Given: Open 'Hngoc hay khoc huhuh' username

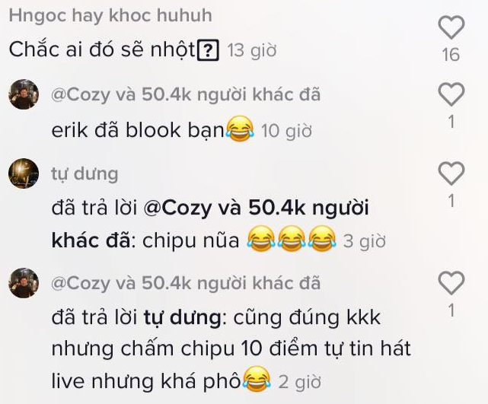Looking at the screenshot, I should coord(110,15).
